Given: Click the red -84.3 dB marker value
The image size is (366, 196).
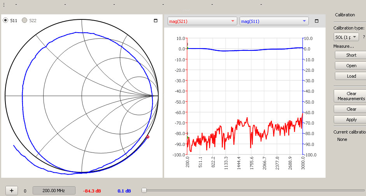Looking at the screenshot, I should [x=92, y=191].
